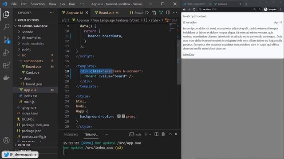Click the green Volar icon in editor toolbar
Image resolution: width=284 pixels, height=159 pixels.
161,12
